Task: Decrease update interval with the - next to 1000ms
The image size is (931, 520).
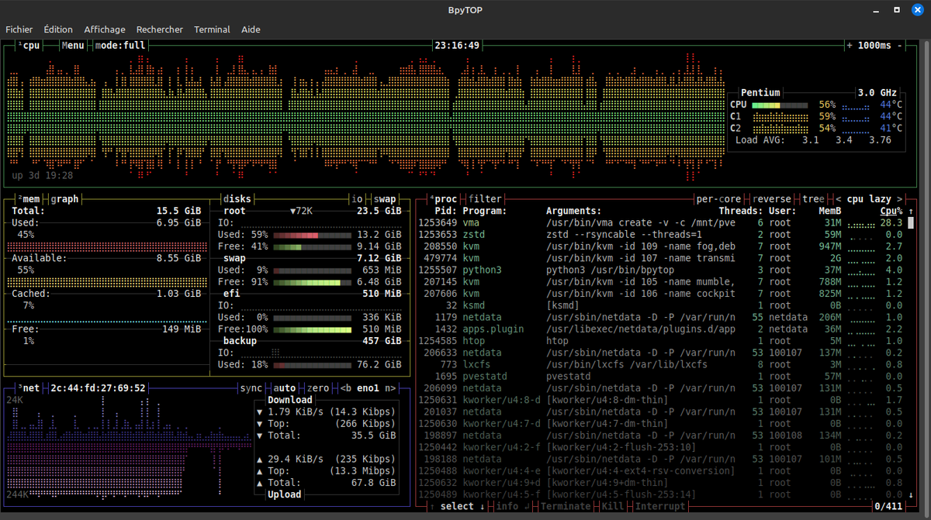Action: (899, 46)
